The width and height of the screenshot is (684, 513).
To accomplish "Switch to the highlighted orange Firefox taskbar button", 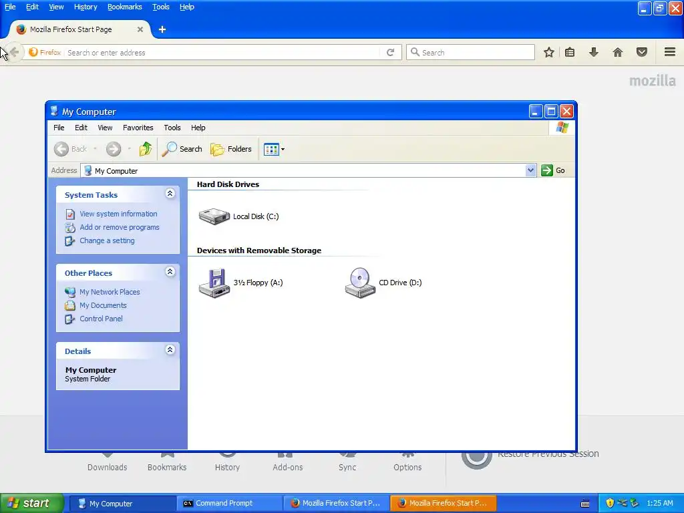I will [444, 503].
